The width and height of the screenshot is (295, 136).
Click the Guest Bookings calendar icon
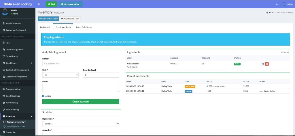click(4, 96)
